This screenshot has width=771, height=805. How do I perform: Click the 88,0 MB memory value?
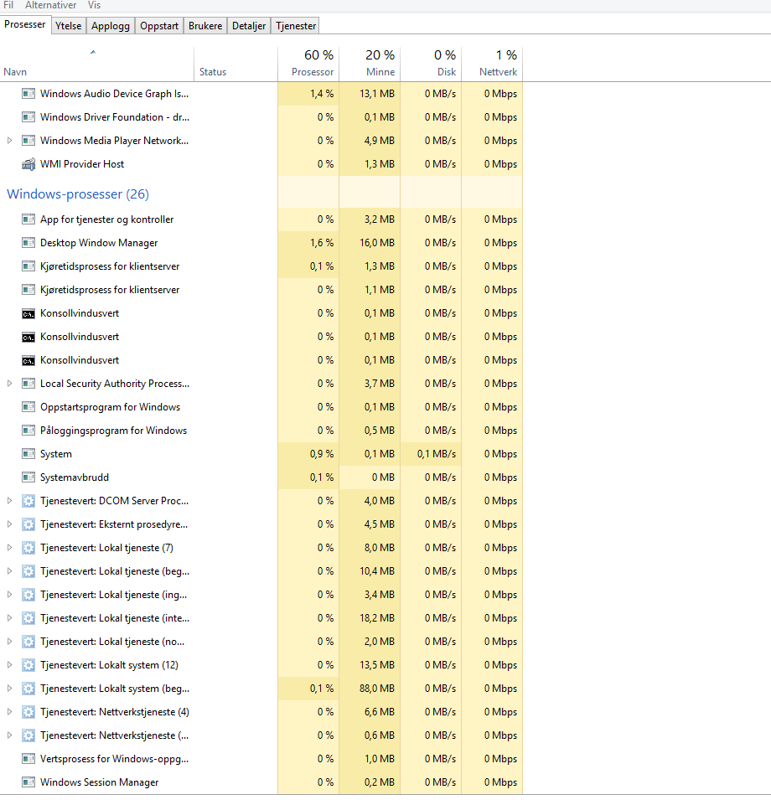pos(377,689)
